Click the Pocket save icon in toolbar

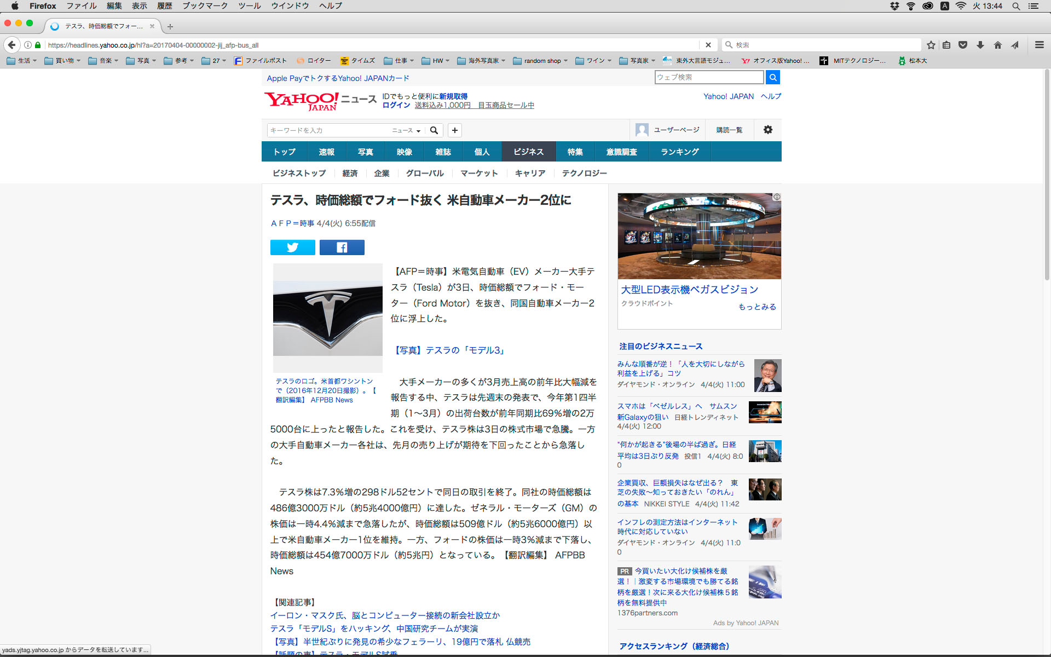tap(963, 45)
